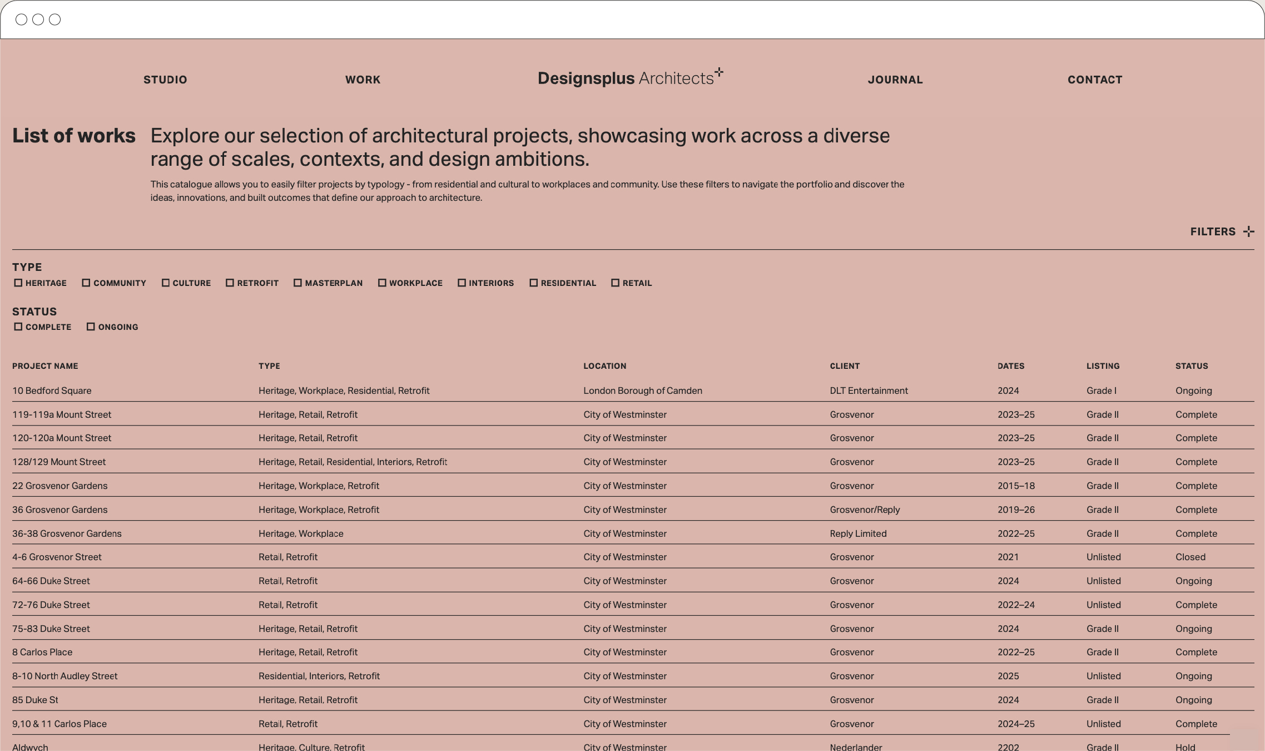The width and height of the screenshot is (1265, 751).
Task: Select the Workplace filter checkbox
Action: [x=382, y=283]
